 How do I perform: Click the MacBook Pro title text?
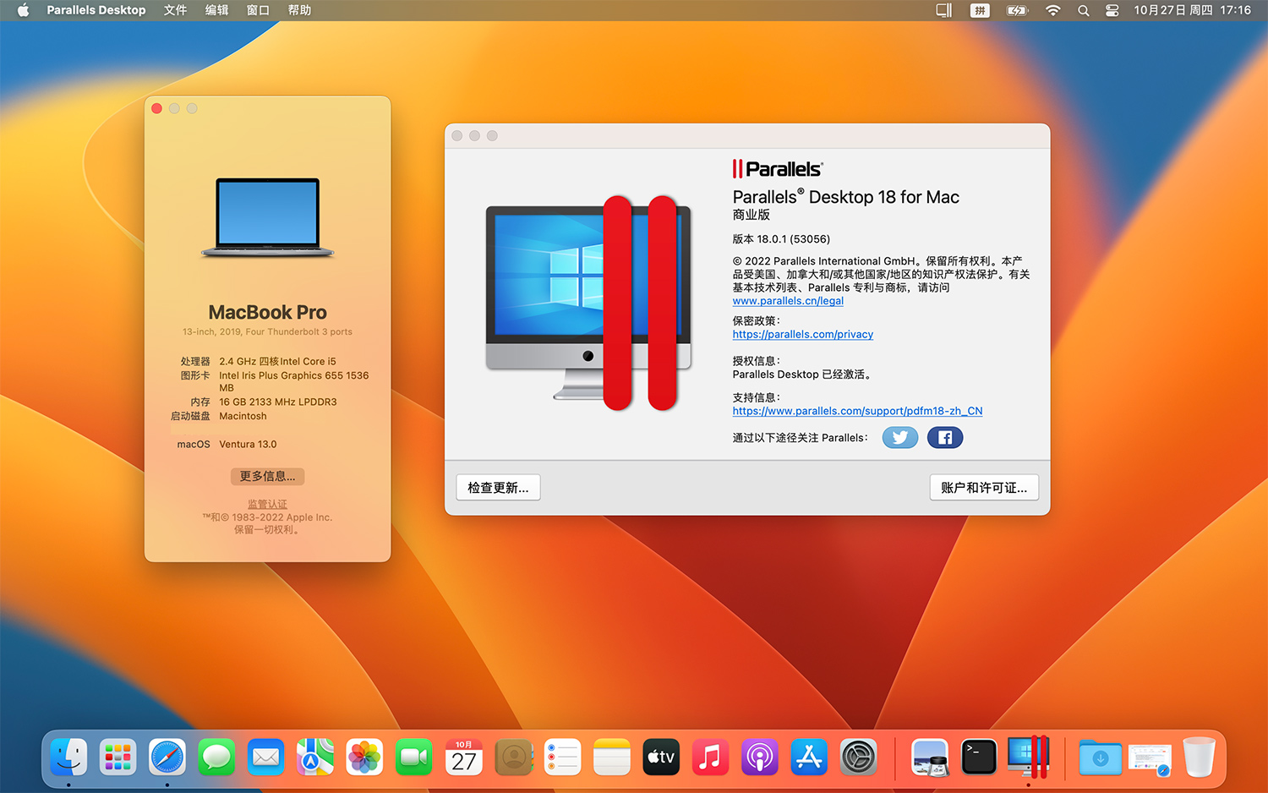click(267, 312)
